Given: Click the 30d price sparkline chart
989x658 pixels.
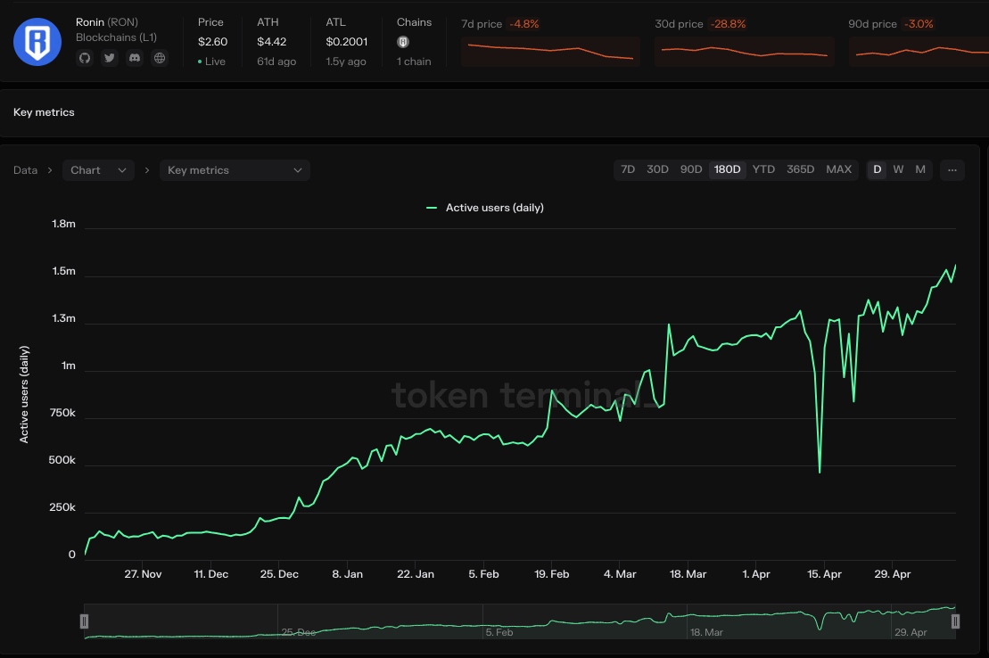Looking at the screenshot, I should [744, 52].
